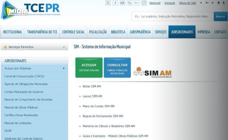The width and height of the screenshot is (228, 140).
Task: Open Guias e Exemplos Obras Públicas link
Action: click(115, 136)
